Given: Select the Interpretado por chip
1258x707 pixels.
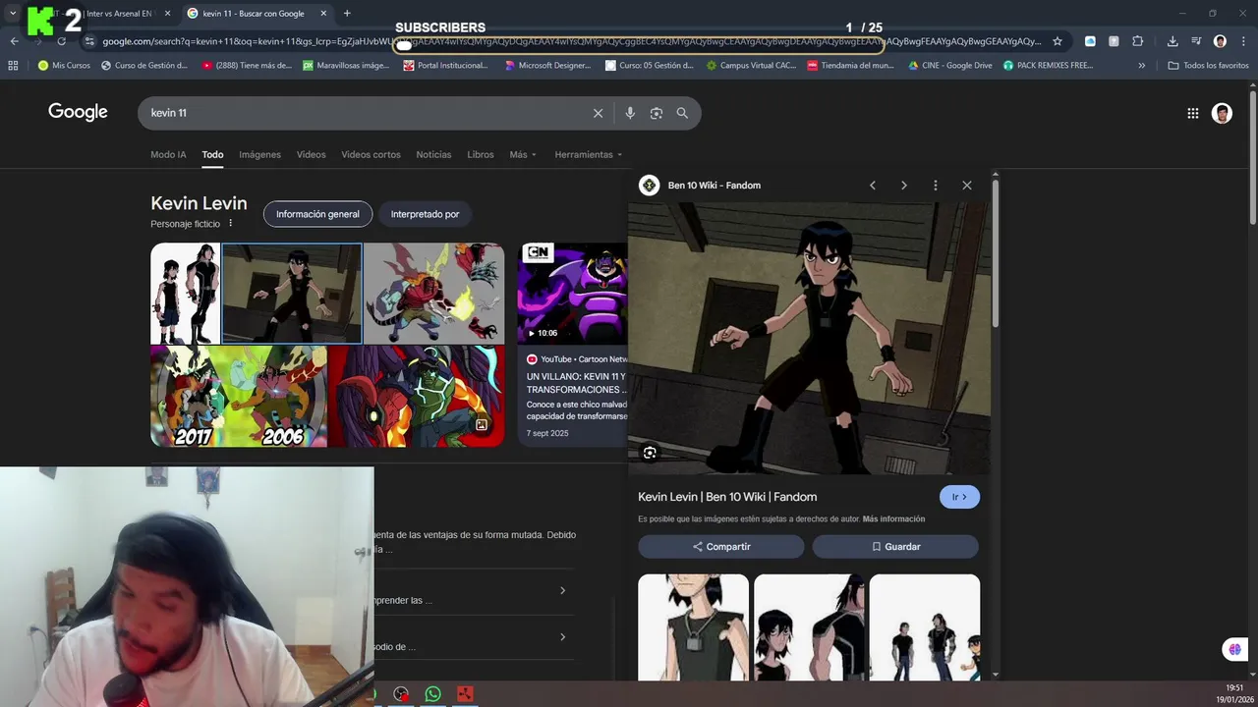Looking at the screenshot, I should pos(425,214).
